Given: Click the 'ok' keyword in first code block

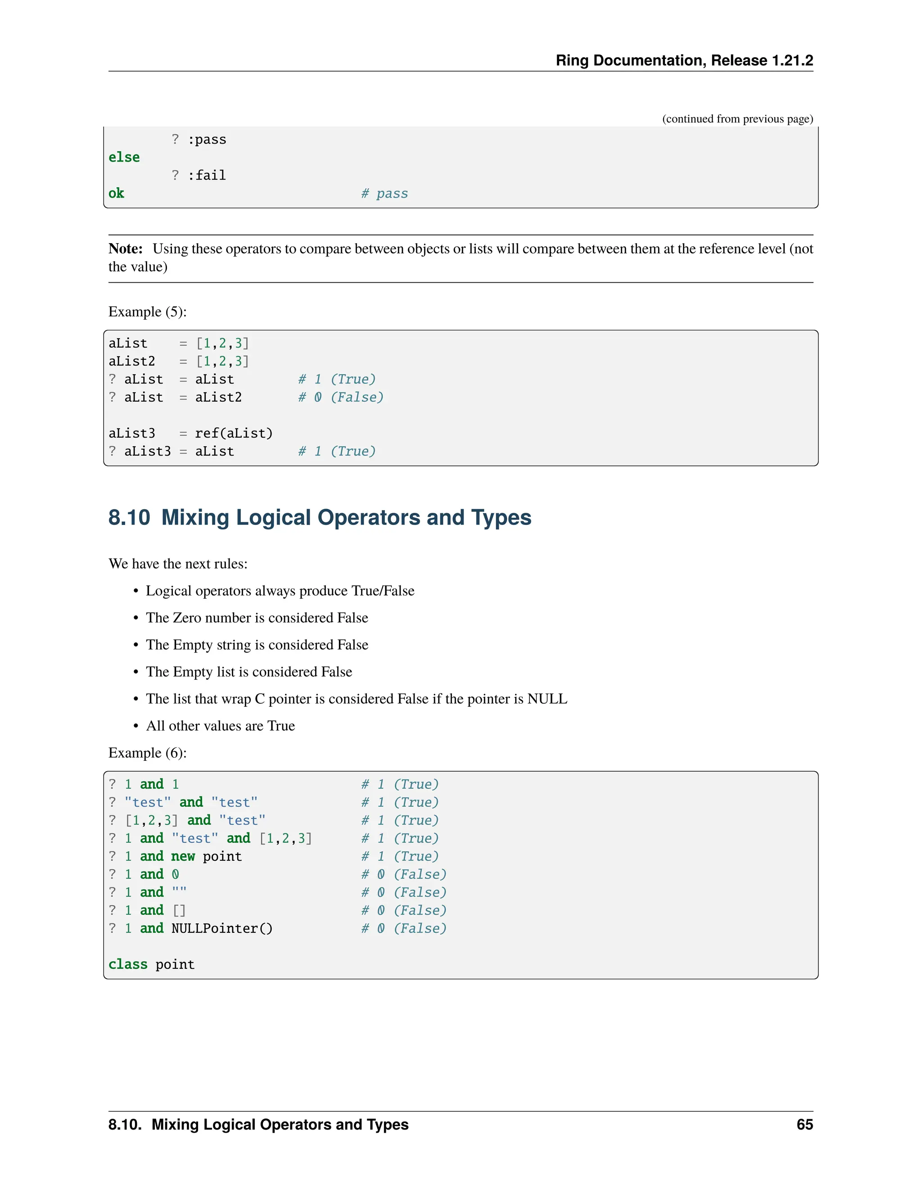Looking at the screenshot, I should pyautogui.click(x=116, y=194).
